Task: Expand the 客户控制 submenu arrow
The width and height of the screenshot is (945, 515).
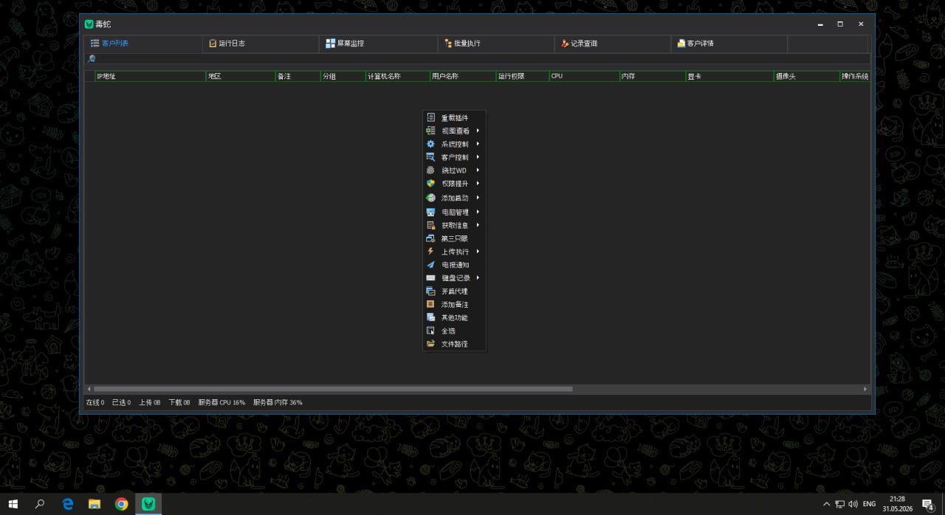Action: [x=478, y=157]
